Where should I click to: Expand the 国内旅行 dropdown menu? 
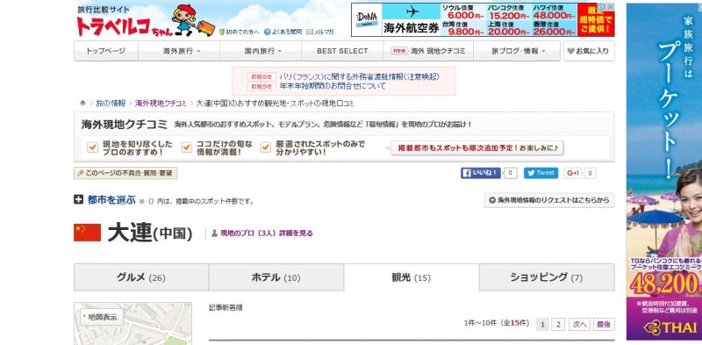[261, 51]
